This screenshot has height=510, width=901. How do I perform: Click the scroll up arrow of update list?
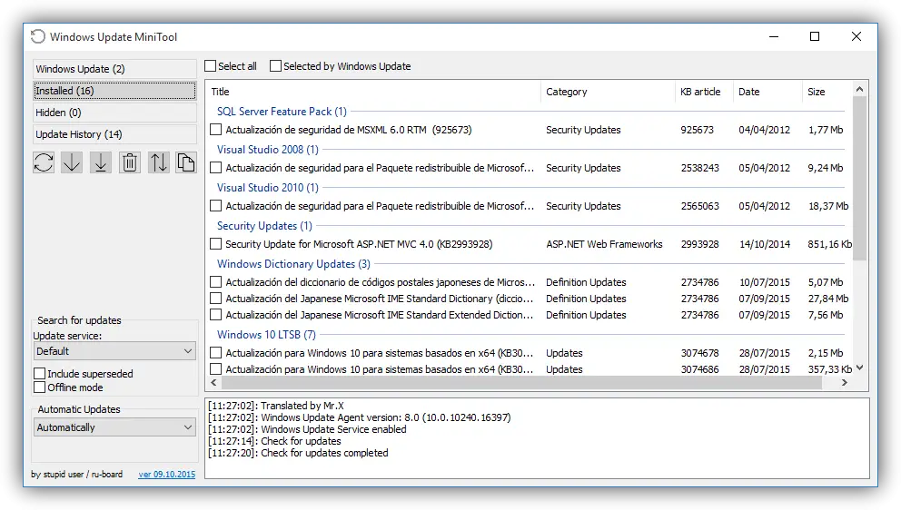coord(859,89)
